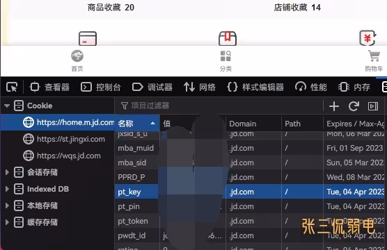Refresh the cookie list with reload icon
Viewport: 387px width, 250px height.
(x=354, y=106)
